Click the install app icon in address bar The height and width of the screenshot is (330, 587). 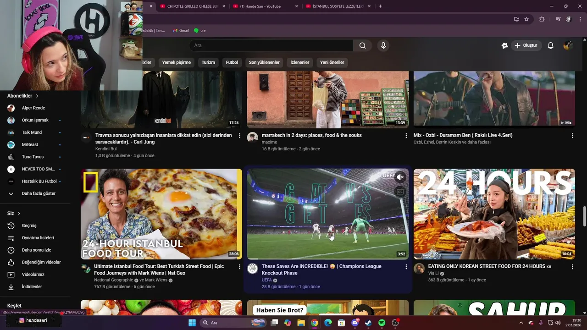[x=516, y=19]
